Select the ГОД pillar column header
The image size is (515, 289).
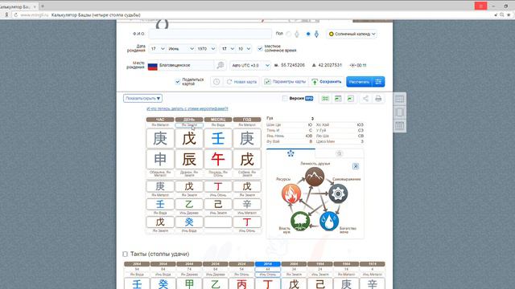point(247,120)
